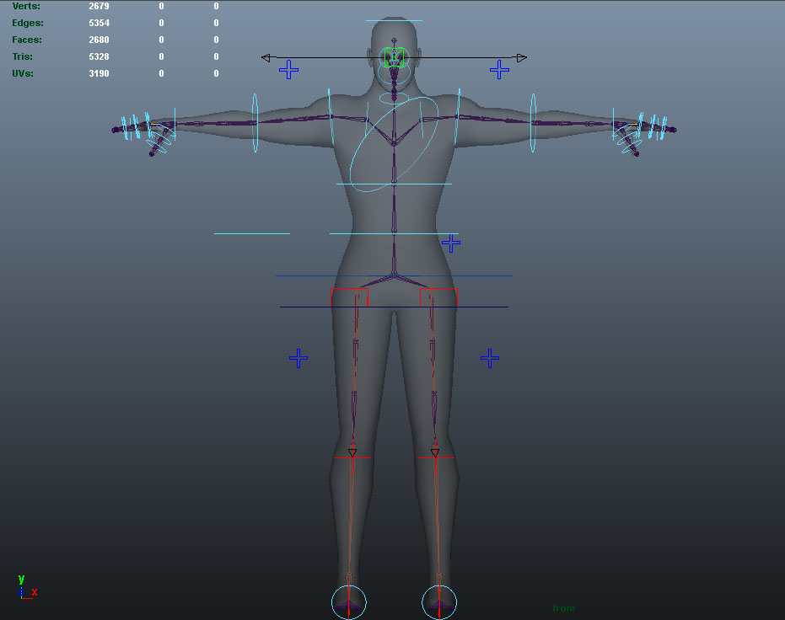Select cyan shoulder ring on screen-right arm
Viewport: 785px width, 620px height.
458,117
